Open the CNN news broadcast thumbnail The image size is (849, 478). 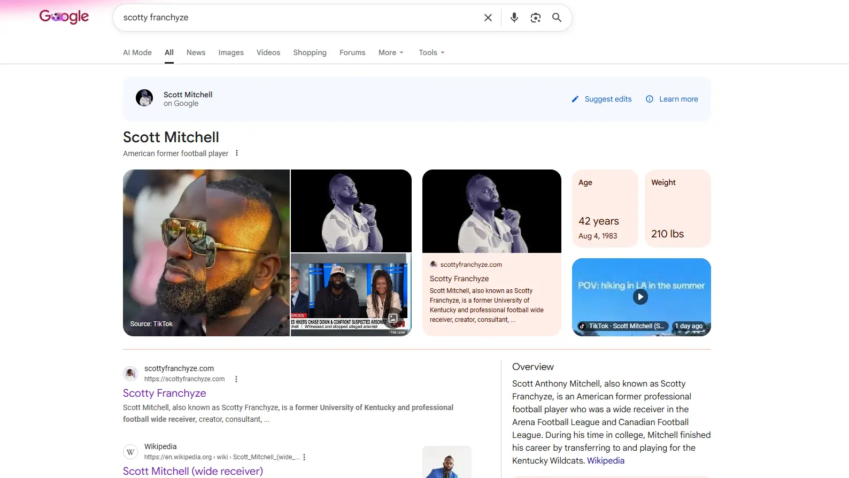pos(351,295)
